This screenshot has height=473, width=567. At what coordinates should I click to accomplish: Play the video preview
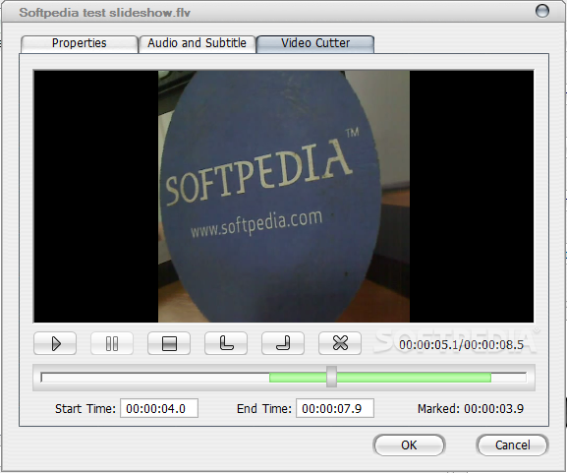(x=55, y=343)
